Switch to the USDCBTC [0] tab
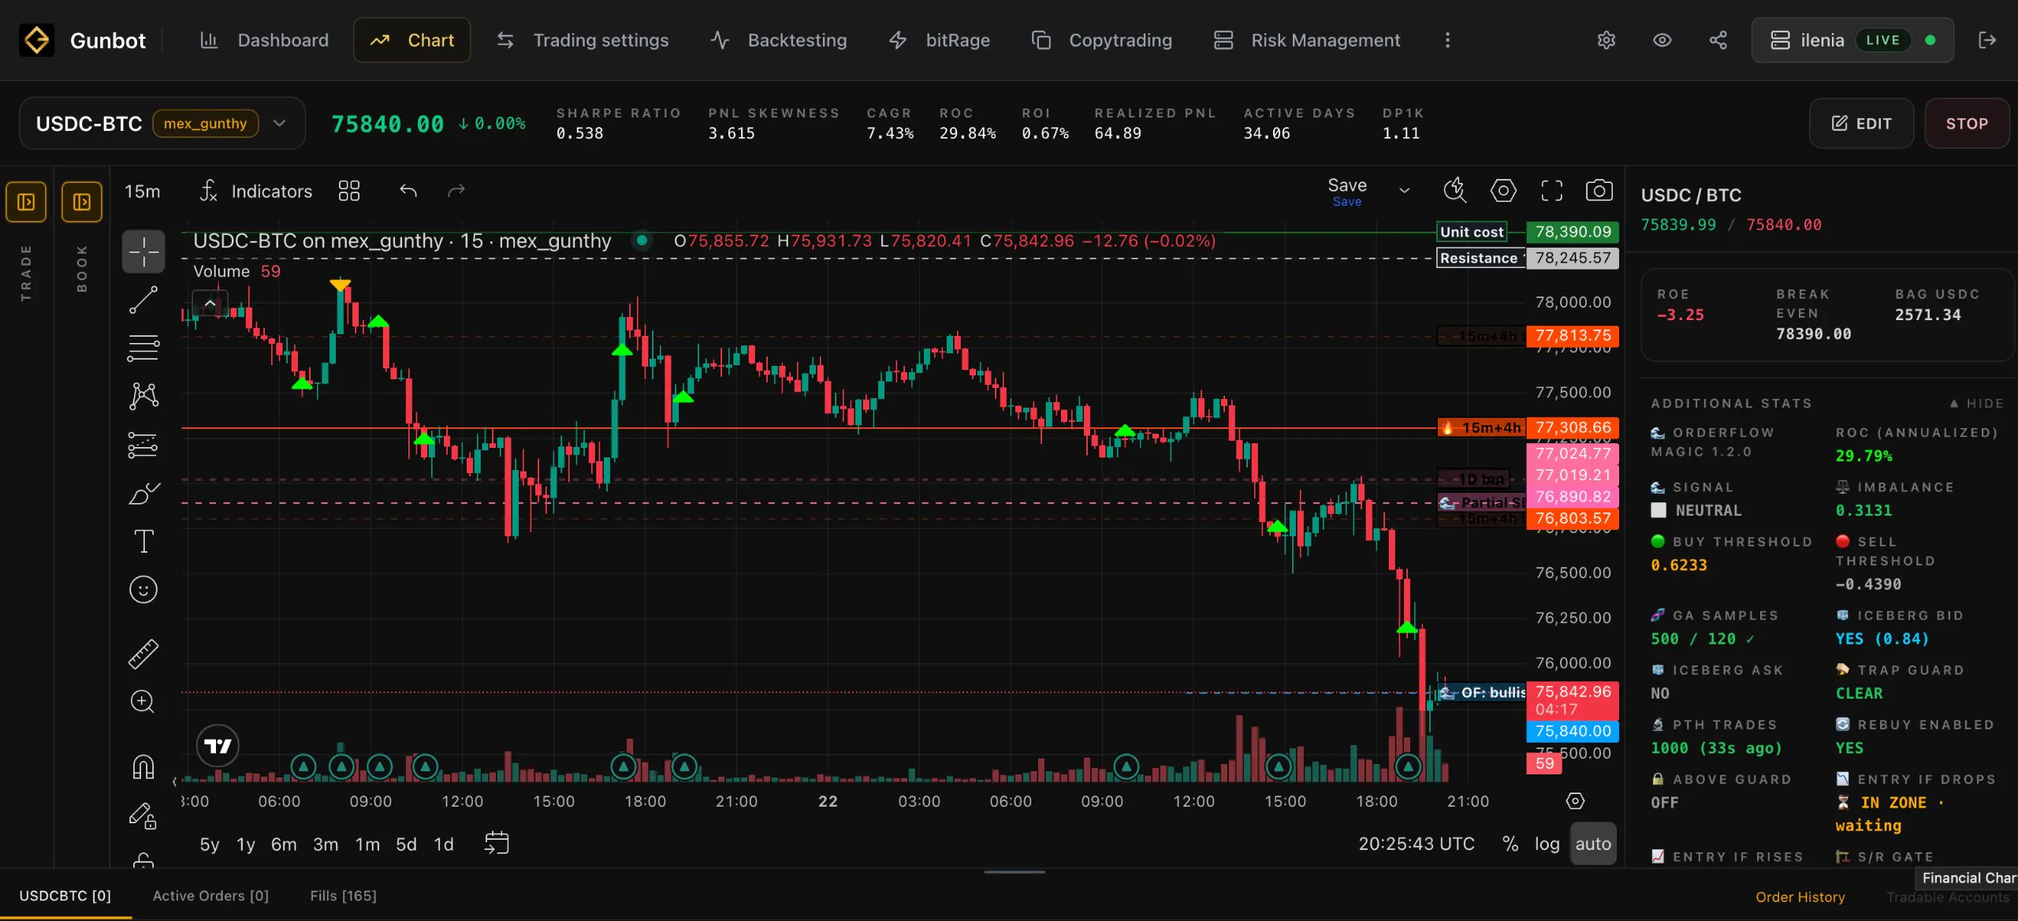The image size is (2018, 921). coord(65,896)
